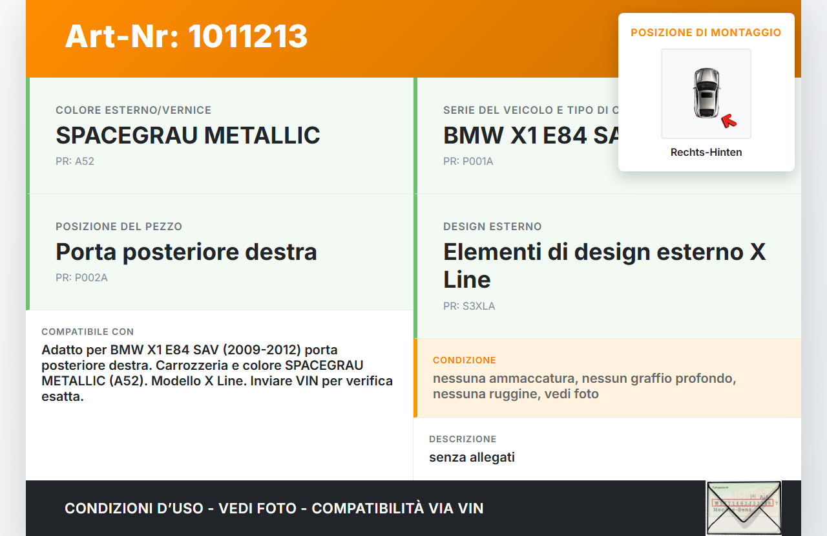Click the PR code A52

click(75, 161)
